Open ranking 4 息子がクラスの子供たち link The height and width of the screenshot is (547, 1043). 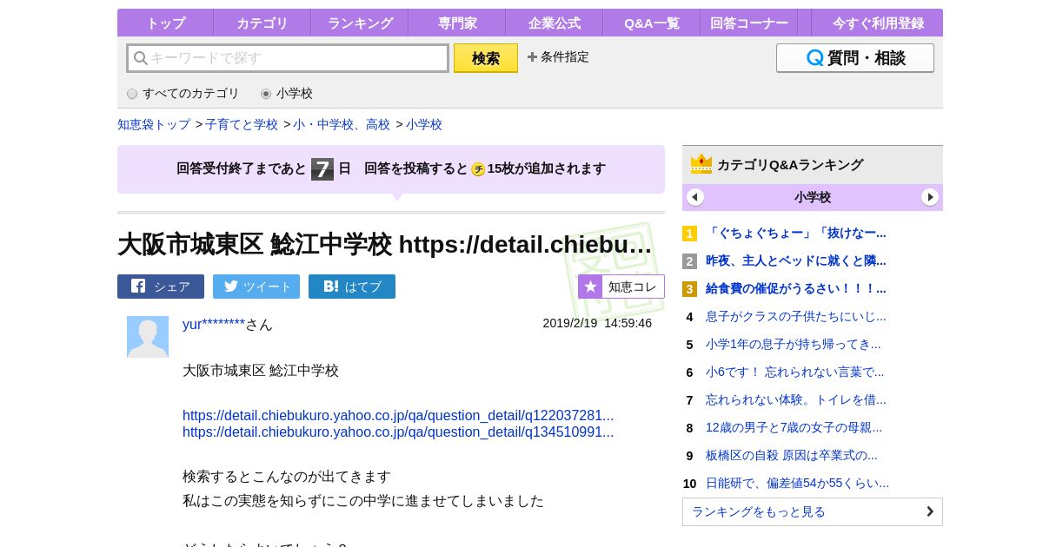point(796,316)
